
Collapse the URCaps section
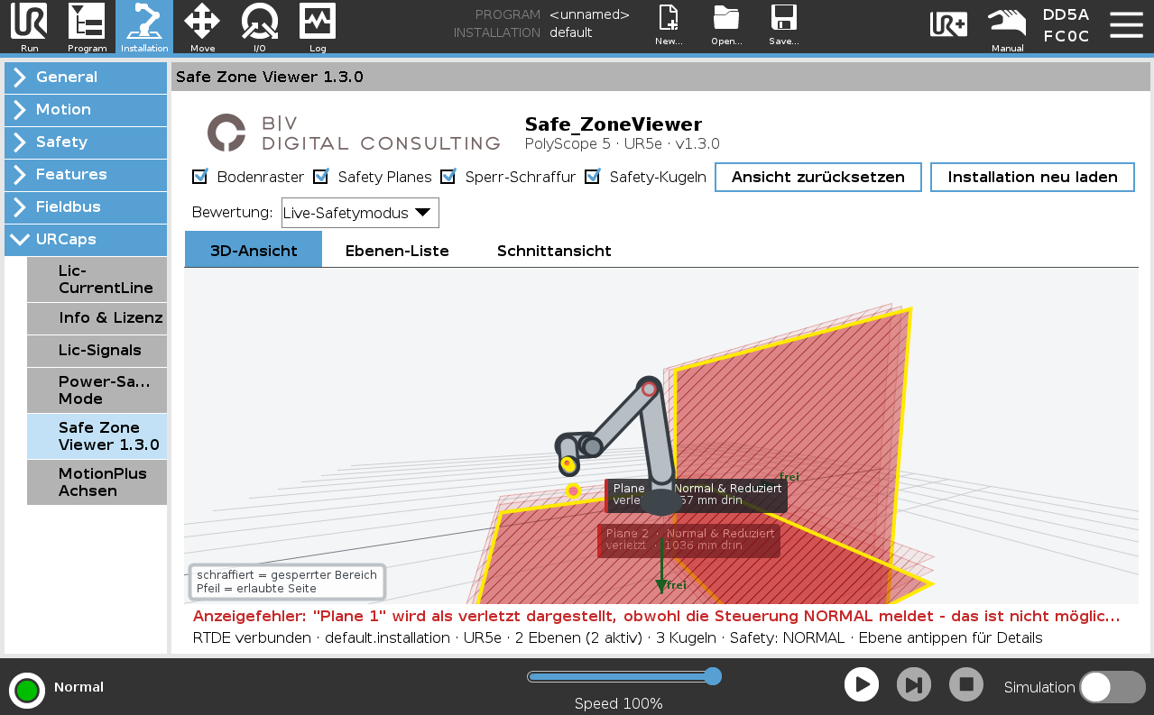pyautogui.click(x=86, y=240)
